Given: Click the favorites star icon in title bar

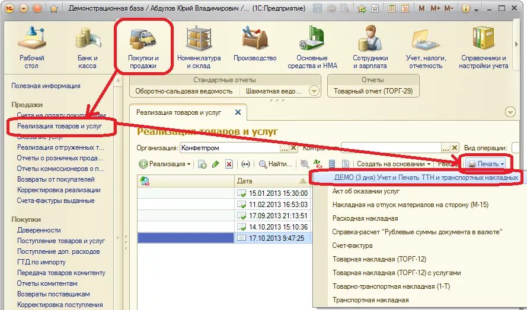Looking at the screenshot, I should click(x=54, y=8).
